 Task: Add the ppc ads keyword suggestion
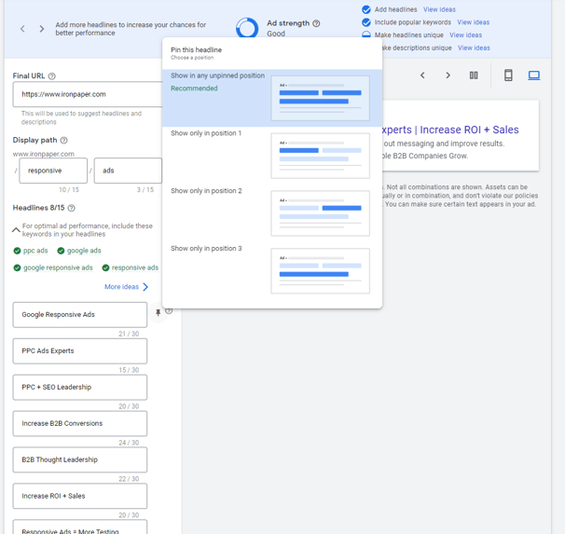(x=31, y=251)
